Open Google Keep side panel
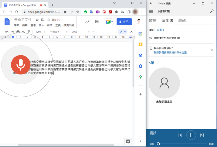 point(140,44)
